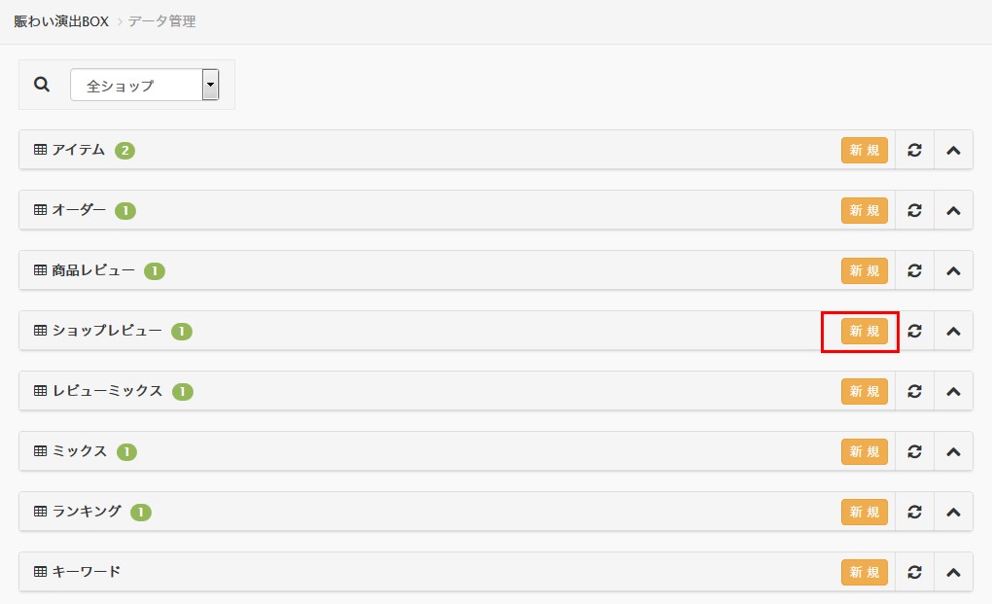Refresh the アイテム data list
This screenshot has height=604, width=992.
[914, 150]
